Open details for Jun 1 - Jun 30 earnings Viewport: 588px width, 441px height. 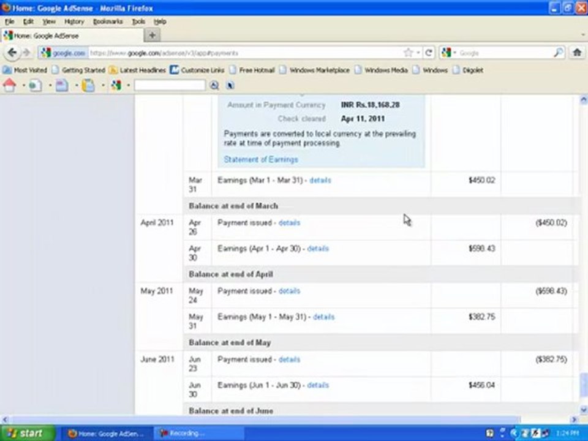(x=318, y=385)
